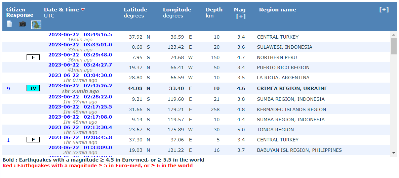Click the F intensity badge for Central Turkey 02:06
399x178 pixels.
click(33, 140)
